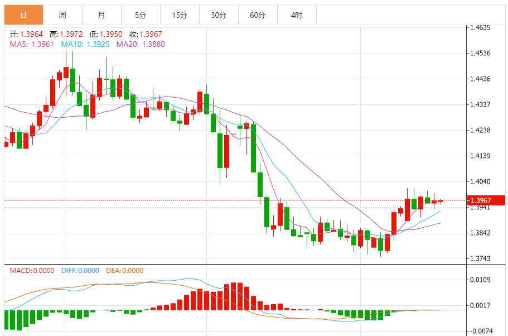Open the 30分 timeframe tab
The width and height of the screenshot is (508, 336).
(x=219, y=15)
